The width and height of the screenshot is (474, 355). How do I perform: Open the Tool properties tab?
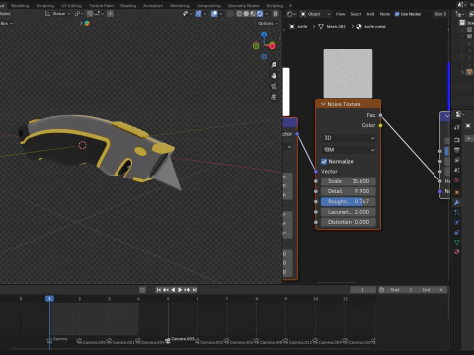click(457, 127)
